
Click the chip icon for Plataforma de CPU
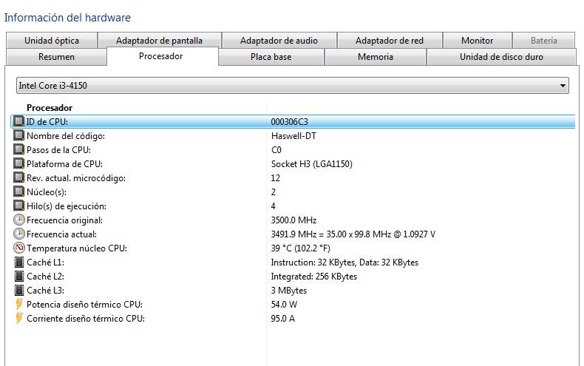(18, 163)
